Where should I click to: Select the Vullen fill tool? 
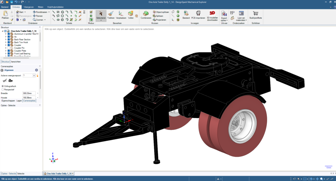tap(131, 15)
